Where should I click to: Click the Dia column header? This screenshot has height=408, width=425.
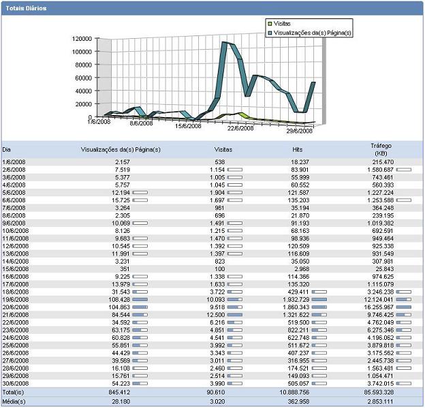pyautogui.click(x=7, y=148)
